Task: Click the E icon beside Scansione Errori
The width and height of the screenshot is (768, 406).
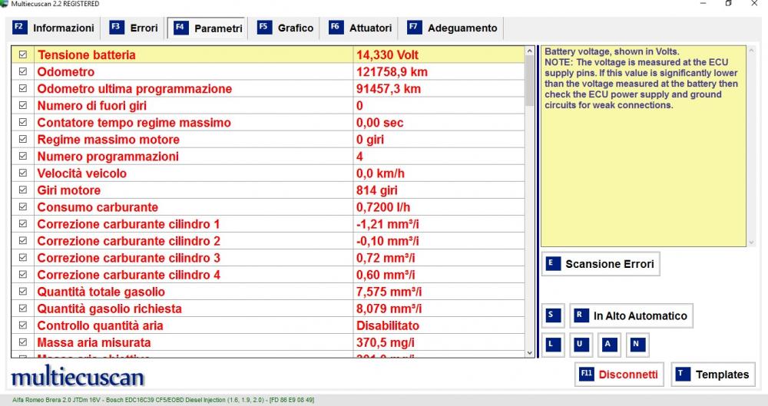Action: (553, 264)
